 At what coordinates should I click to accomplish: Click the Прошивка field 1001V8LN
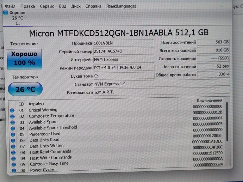pyautogui.click(x=124, y=43)
